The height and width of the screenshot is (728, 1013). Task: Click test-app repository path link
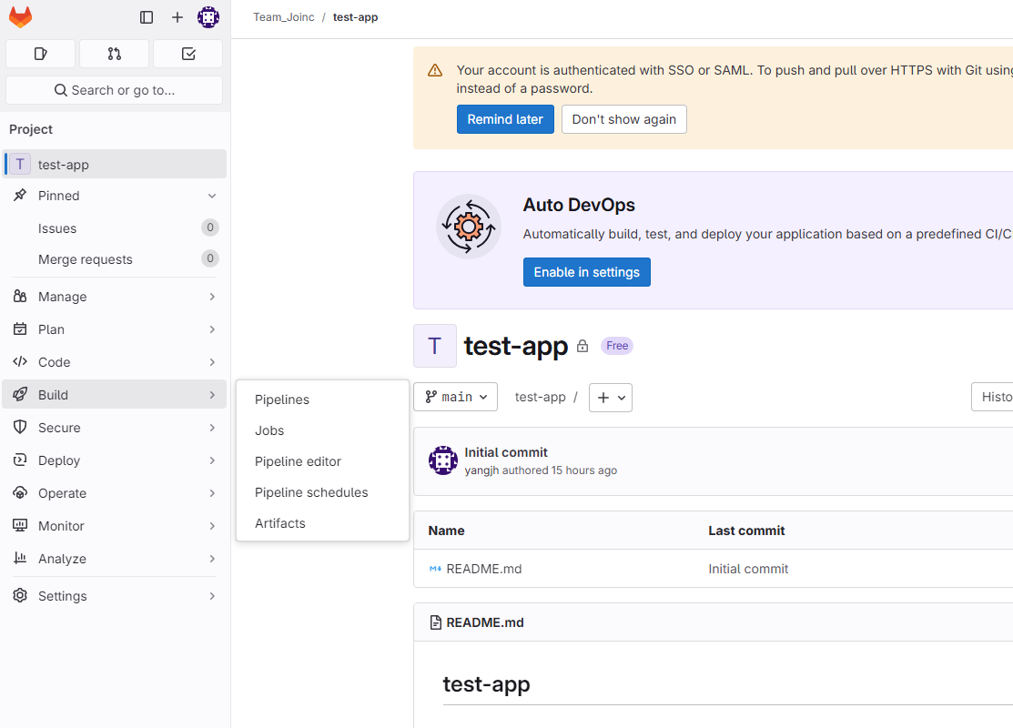tap(540, 398)
